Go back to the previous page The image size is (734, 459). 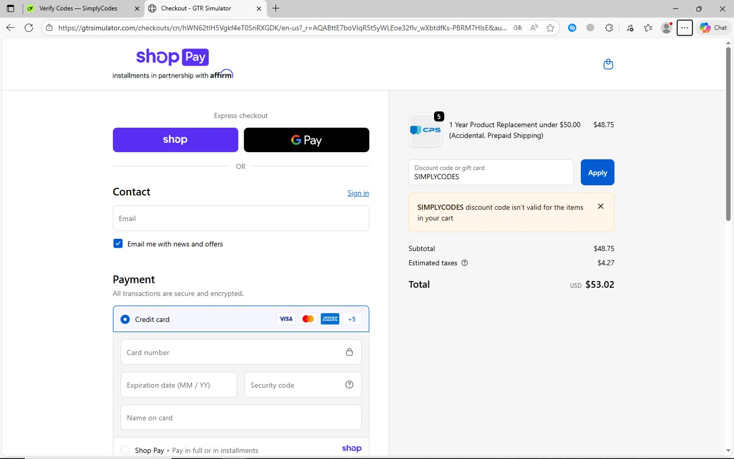[10, 28]
